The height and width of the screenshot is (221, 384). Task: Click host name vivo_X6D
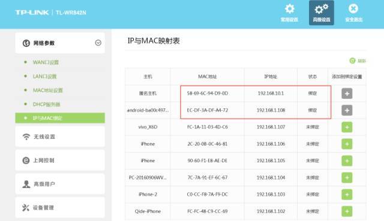click(x=148, y=127)
